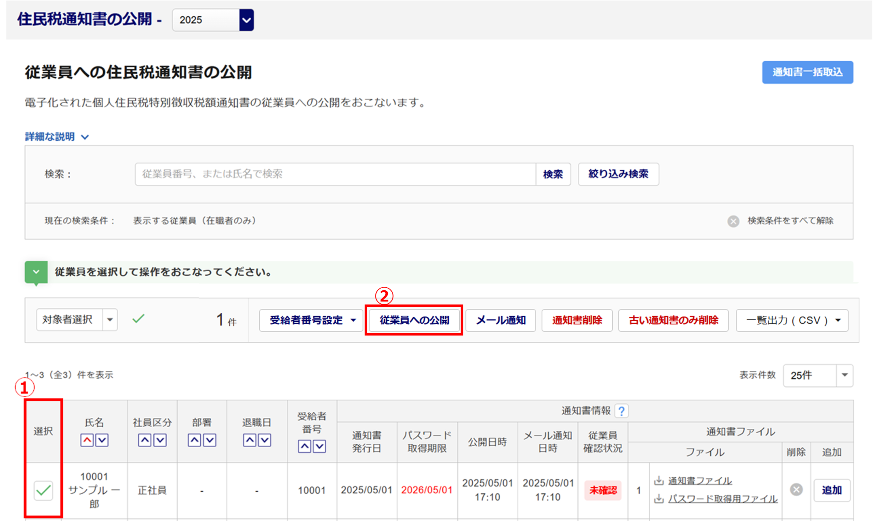Screen dimensions: 873x521
Task: Clear all search conditions X icon
Action: 733,221
